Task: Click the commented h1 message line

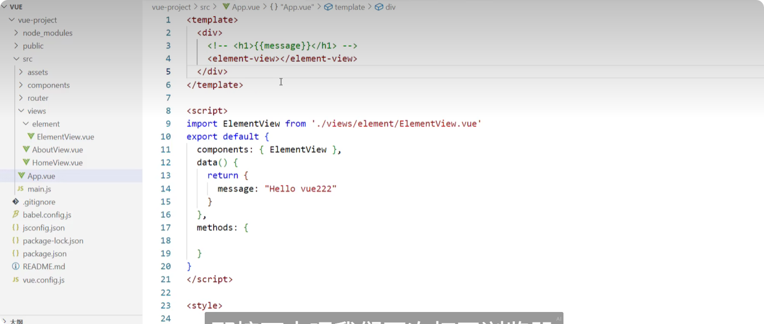Action: coord(282,45)
